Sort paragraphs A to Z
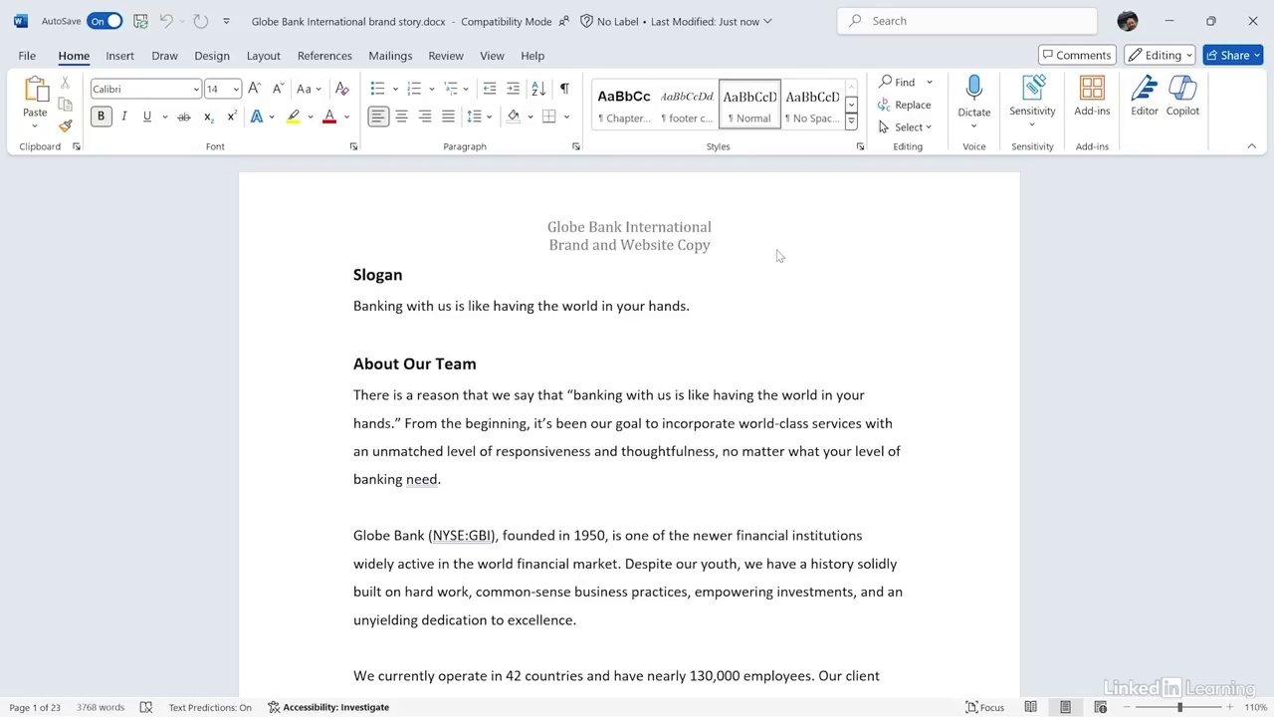The width and height of the screenshot is (1274, 717). coord(538,89)
